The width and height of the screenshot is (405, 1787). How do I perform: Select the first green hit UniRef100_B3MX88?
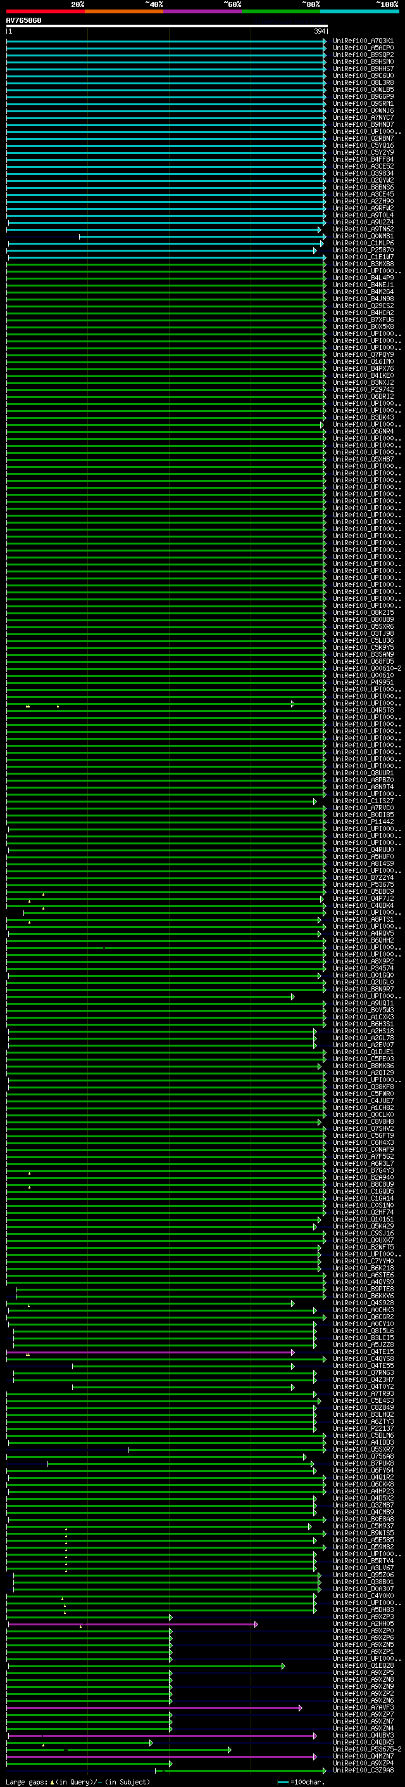(363, 264)
